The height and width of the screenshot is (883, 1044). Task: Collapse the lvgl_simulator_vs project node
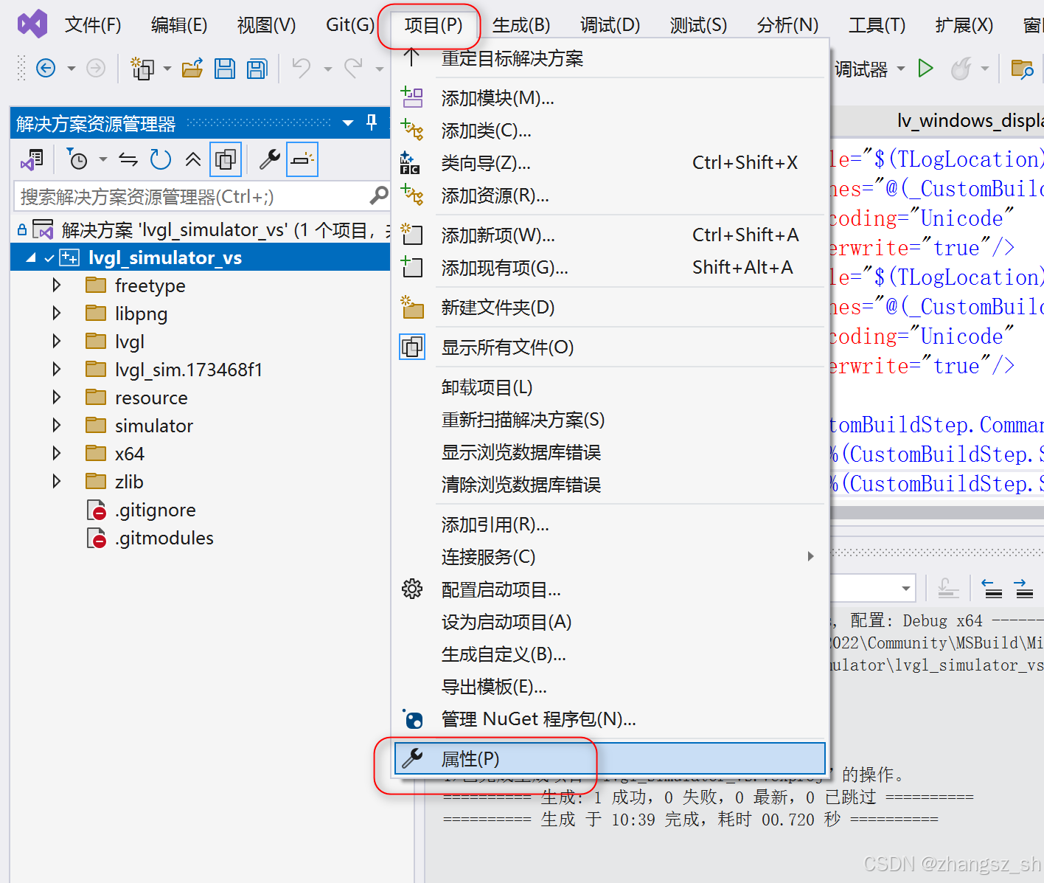coord(31,257)
